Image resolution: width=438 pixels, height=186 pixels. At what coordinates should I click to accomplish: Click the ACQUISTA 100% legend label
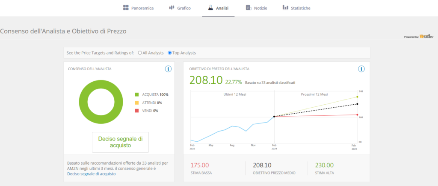pos(155,94)
